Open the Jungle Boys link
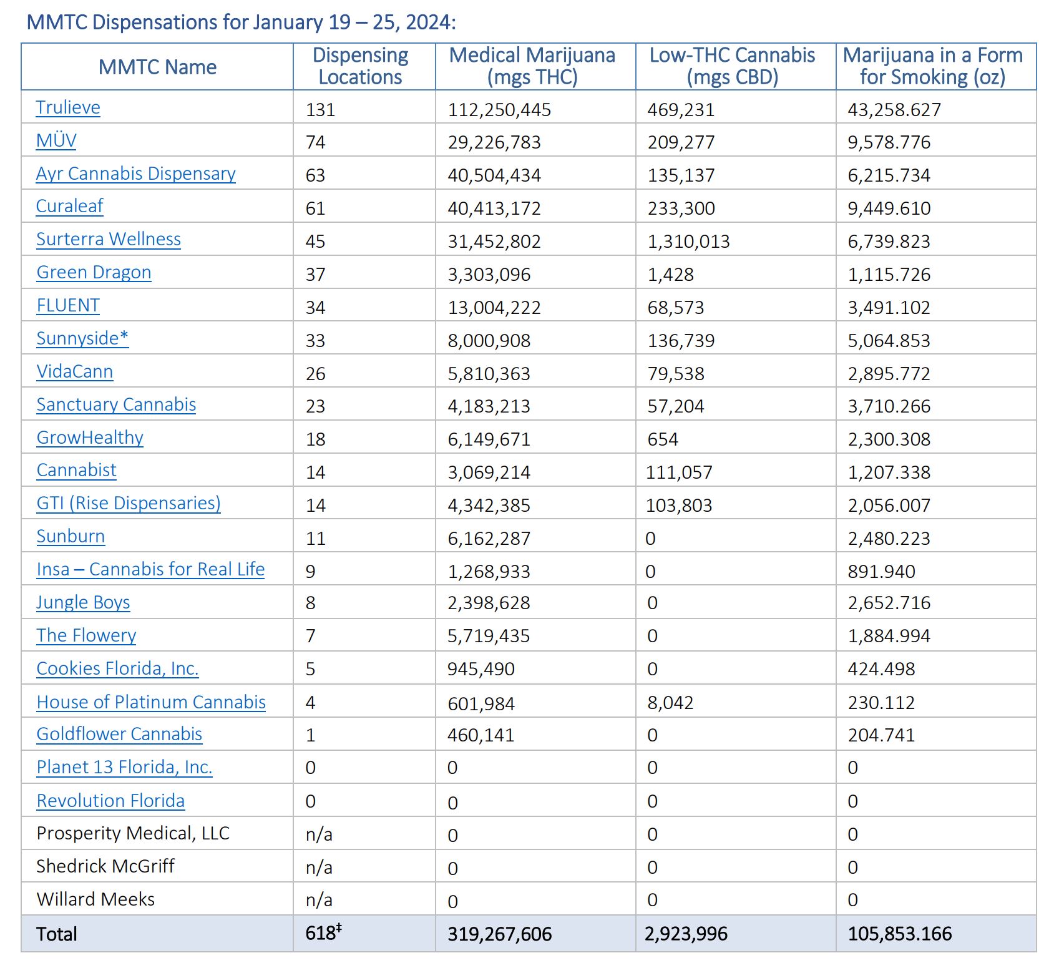The height and width of the screenshot is (968, 1054). coord(83,602)
